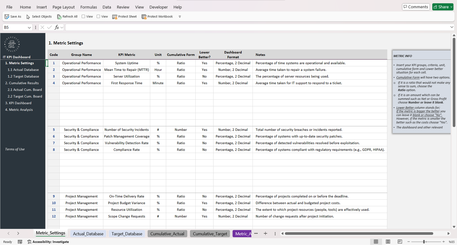Click the add new sheet plus icon

click(265, 234)
